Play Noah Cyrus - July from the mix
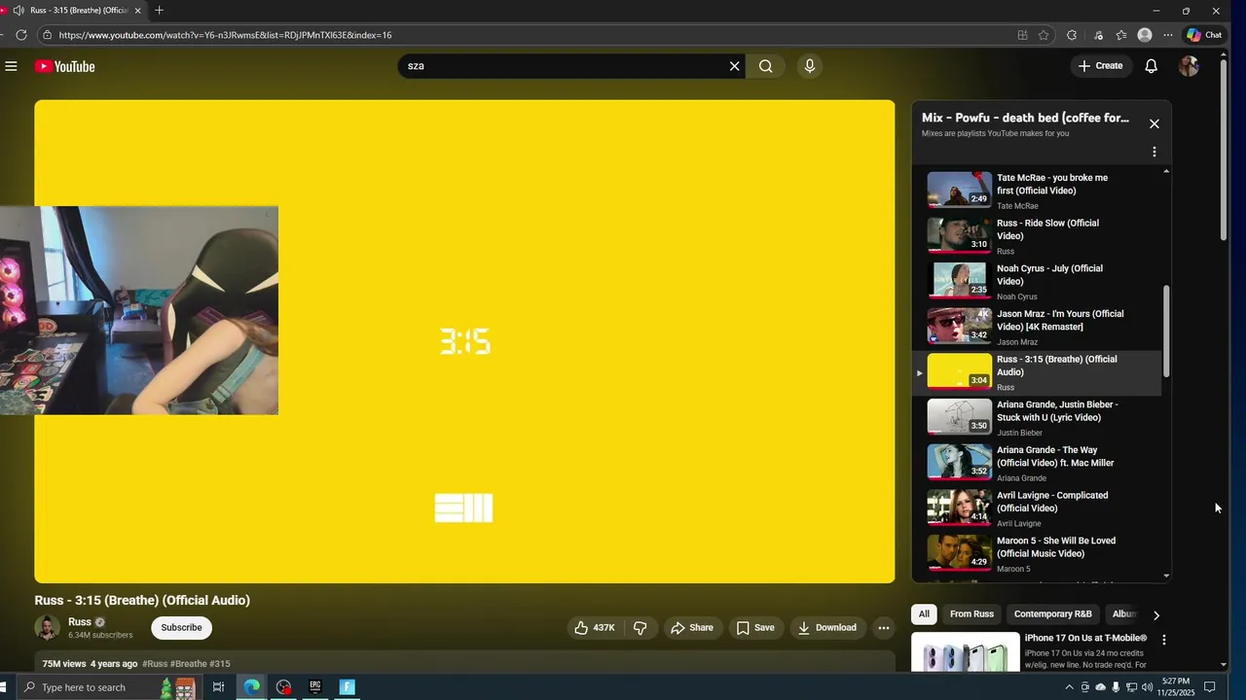 click(1037, 282)
